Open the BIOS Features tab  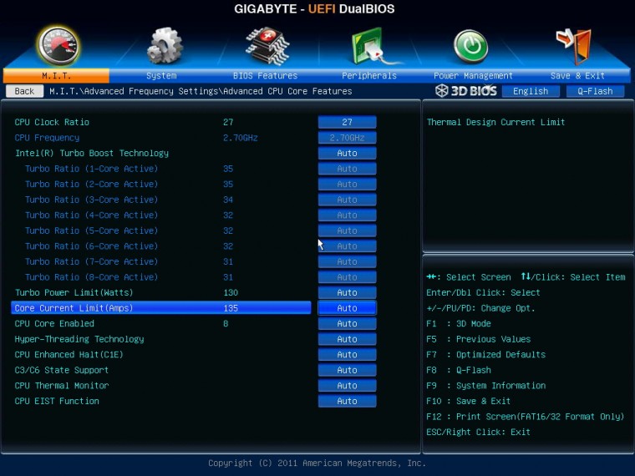point(265,76)
